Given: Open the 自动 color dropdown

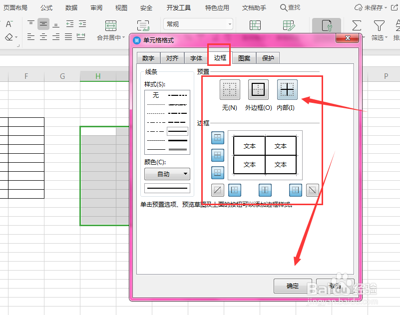Looking at the screenshot, I should coord(167,174).
